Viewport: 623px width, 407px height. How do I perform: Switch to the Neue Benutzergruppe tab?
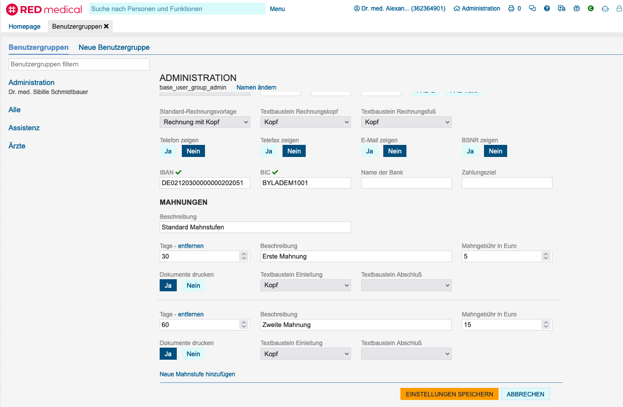114,47
